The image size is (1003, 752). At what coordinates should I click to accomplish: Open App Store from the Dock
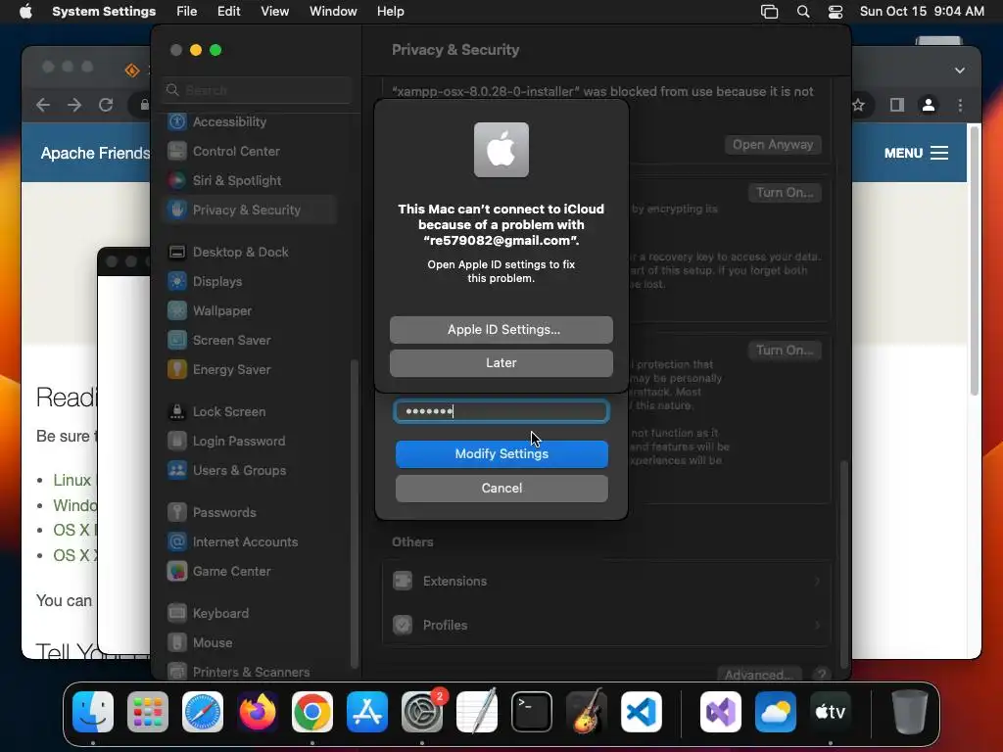pyautogui.click(x=367, y=712)
